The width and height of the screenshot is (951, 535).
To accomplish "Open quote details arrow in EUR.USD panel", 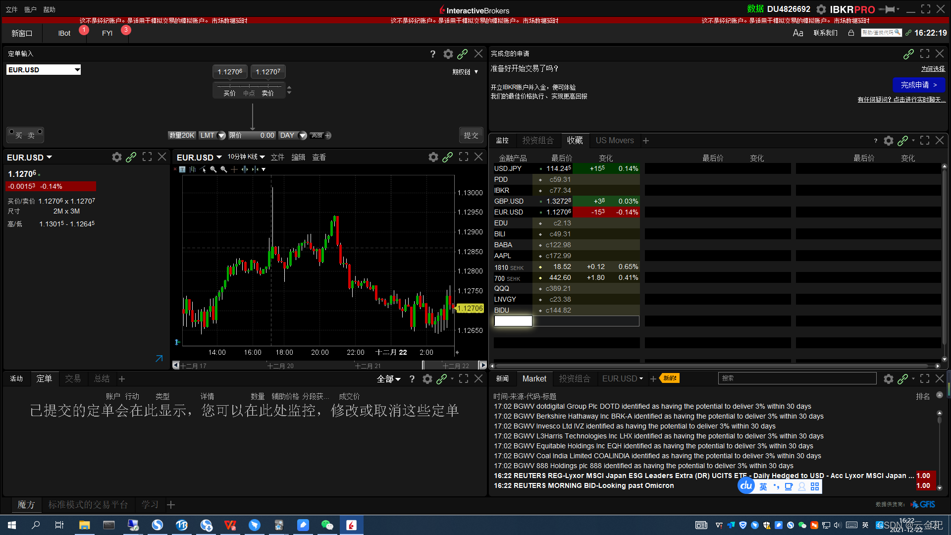I will point(159,358).
